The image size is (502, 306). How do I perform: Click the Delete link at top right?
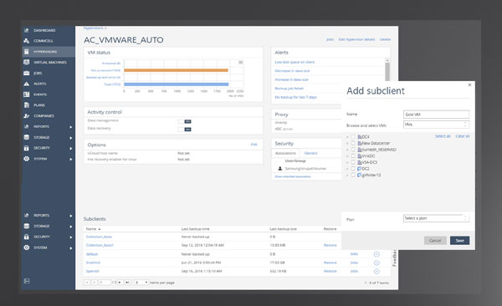pyautogui.click(x=385, y=39)
